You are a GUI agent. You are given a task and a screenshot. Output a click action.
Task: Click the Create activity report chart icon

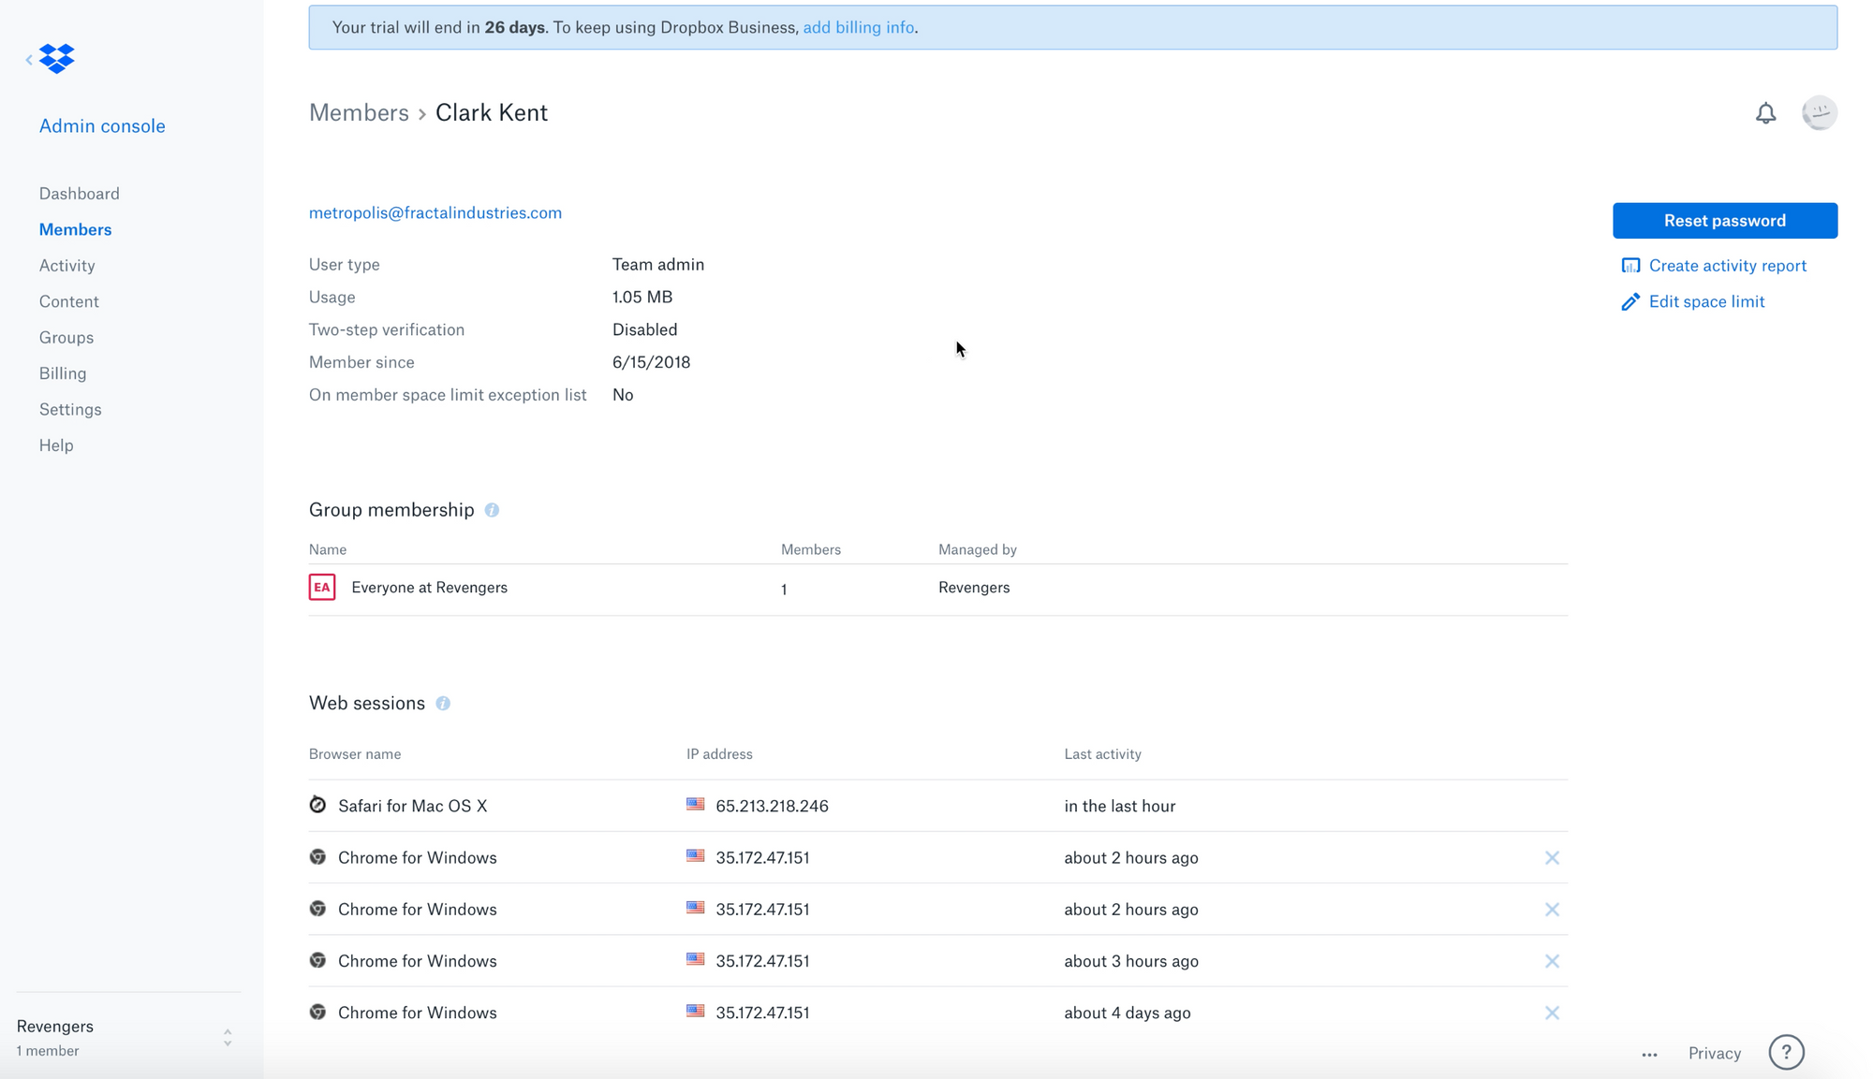pyautogui.click(x=1630, y=266)
